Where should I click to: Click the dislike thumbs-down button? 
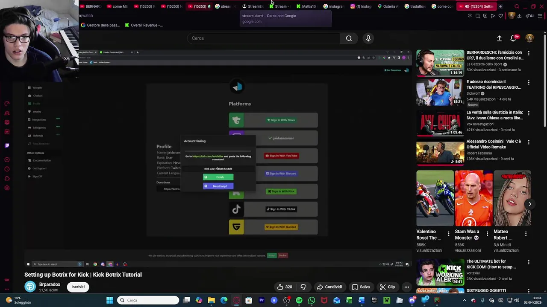[x=303, y=287]
